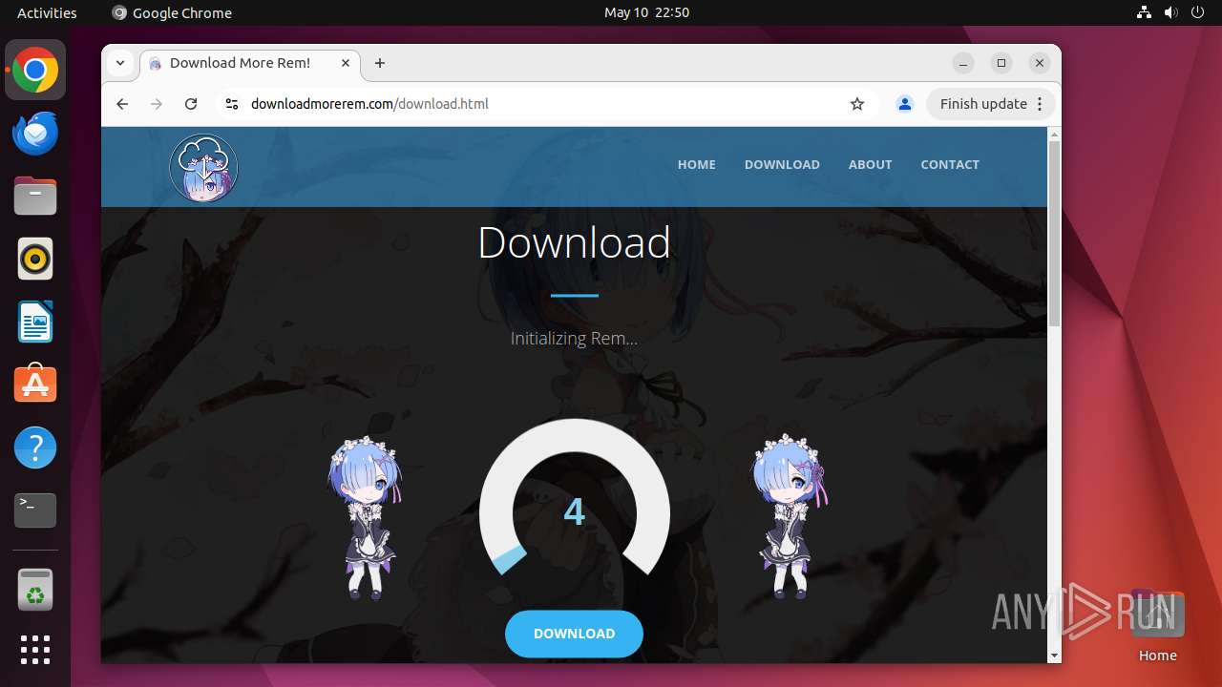Image resolution: width=1222 pixels, height=687 pixels.
Task: Open volume icon in top bar
Action: pos(1171,12)
